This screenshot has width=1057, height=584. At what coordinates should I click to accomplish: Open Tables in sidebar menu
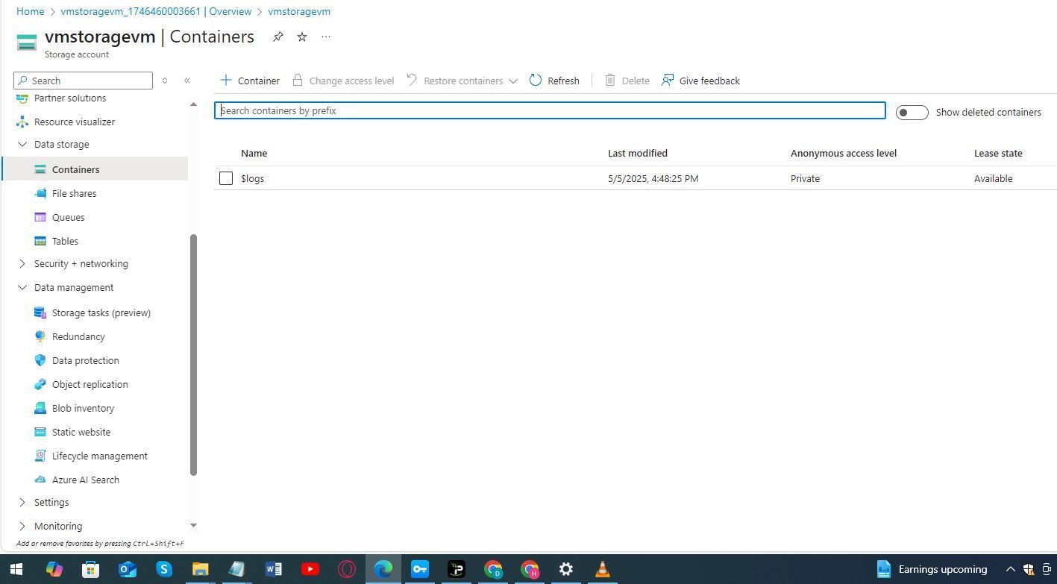pos(65,241)
